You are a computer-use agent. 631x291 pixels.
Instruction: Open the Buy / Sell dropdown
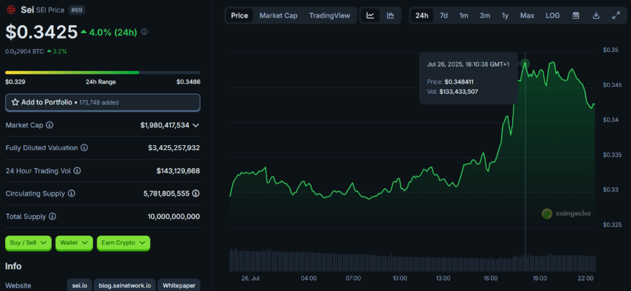pyautogui.click(x=28, y=243)
